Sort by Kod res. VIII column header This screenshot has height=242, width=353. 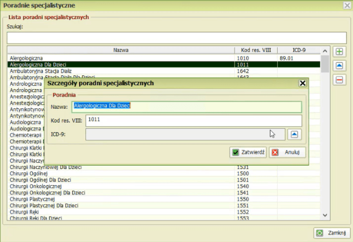point(256,50)
